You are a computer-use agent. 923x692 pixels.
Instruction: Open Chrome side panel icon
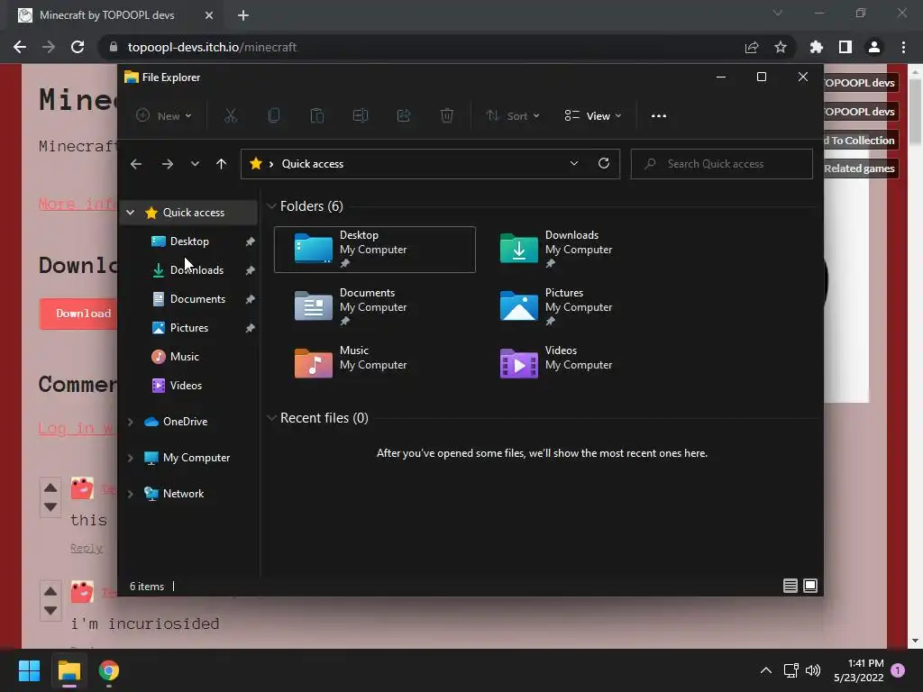coord(845,47)
